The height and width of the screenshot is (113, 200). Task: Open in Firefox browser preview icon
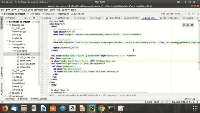[x=188, y=25]
